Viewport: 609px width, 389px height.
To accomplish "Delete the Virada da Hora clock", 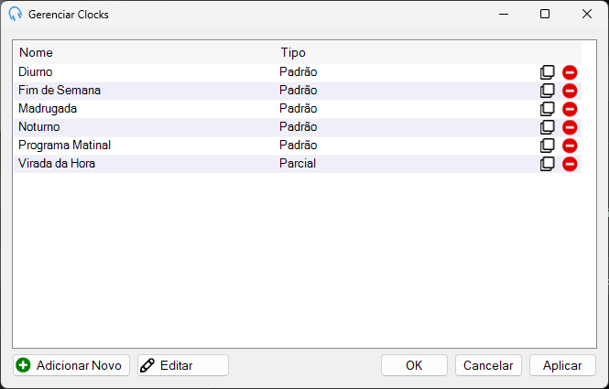I will click(570, 164).
